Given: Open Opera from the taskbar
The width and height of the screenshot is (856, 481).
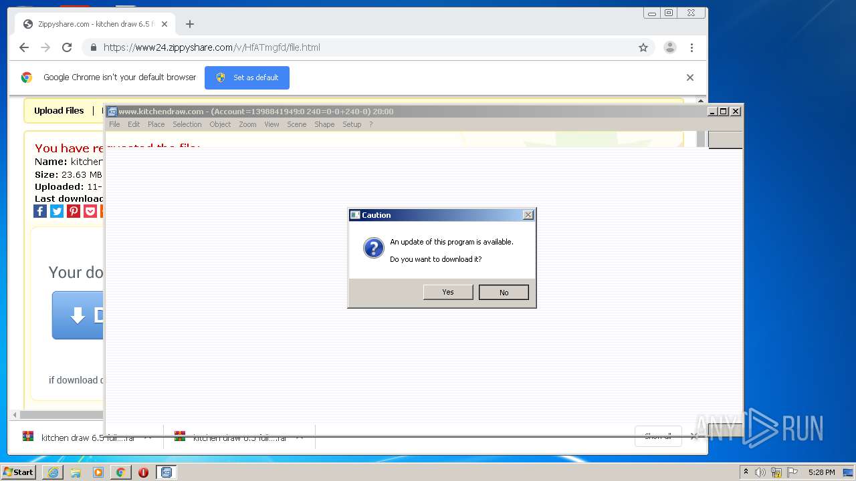Looking at the screenshot, I should tap(143, 472).
